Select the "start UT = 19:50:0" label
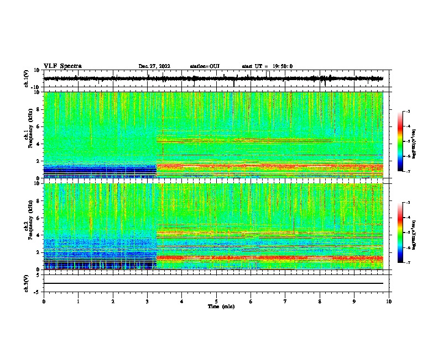 pos(267,66)
